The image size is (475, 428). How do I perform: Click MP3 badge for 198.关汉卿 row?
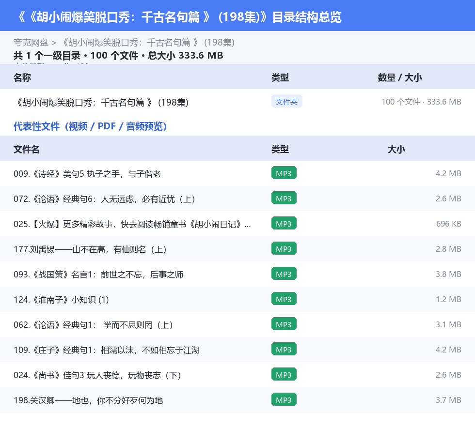(284, 399)
